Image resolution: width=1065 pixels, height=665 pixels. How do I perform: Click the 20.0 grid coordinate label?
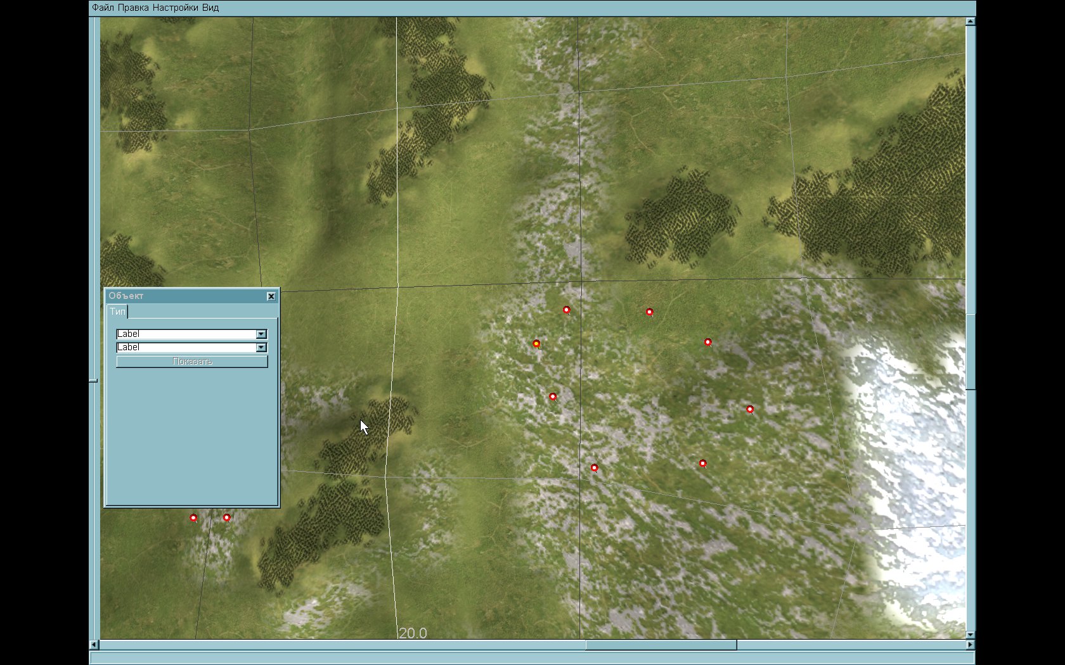coord(413,633)
